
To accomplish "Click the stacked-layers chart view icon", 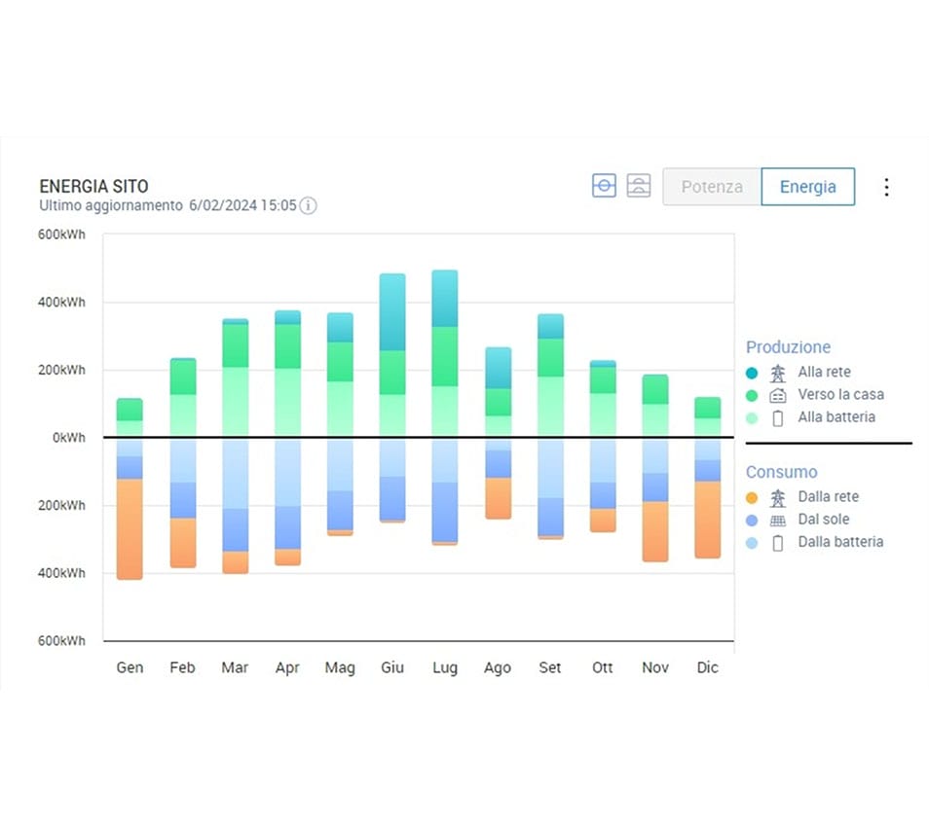I will [639, 186].
